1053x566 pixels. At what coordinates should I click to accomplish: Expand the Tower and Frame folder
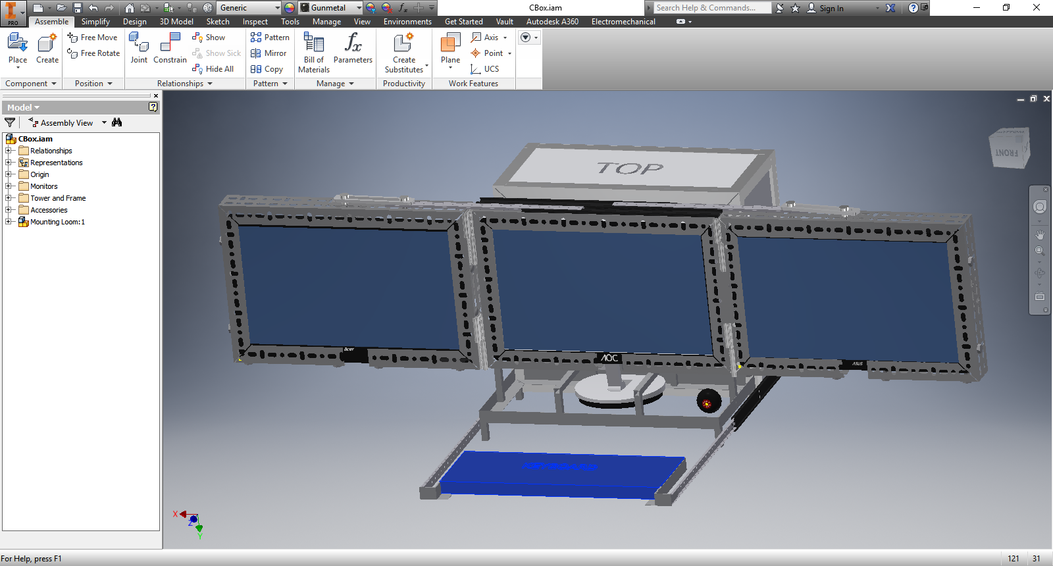(x=9, y=198)
